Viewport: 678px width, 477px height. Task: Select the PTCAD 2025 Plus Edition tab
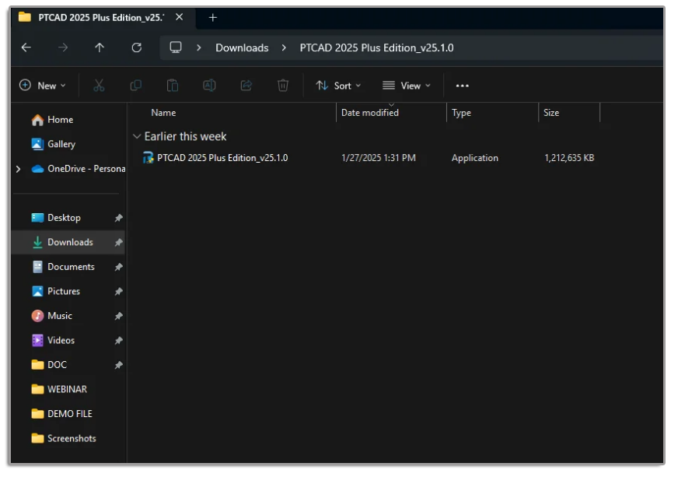pyautogui.click(x=101, y=18)
